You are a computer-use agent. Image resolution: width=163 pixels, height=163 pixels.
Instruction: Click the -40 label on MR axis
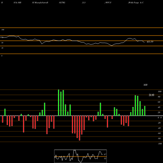click(159, 128)
